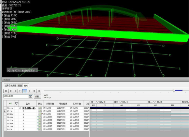Select task row 8 at 11.18%
The height and width of the screenshot is (137, 189).
[x=46, y=126]
